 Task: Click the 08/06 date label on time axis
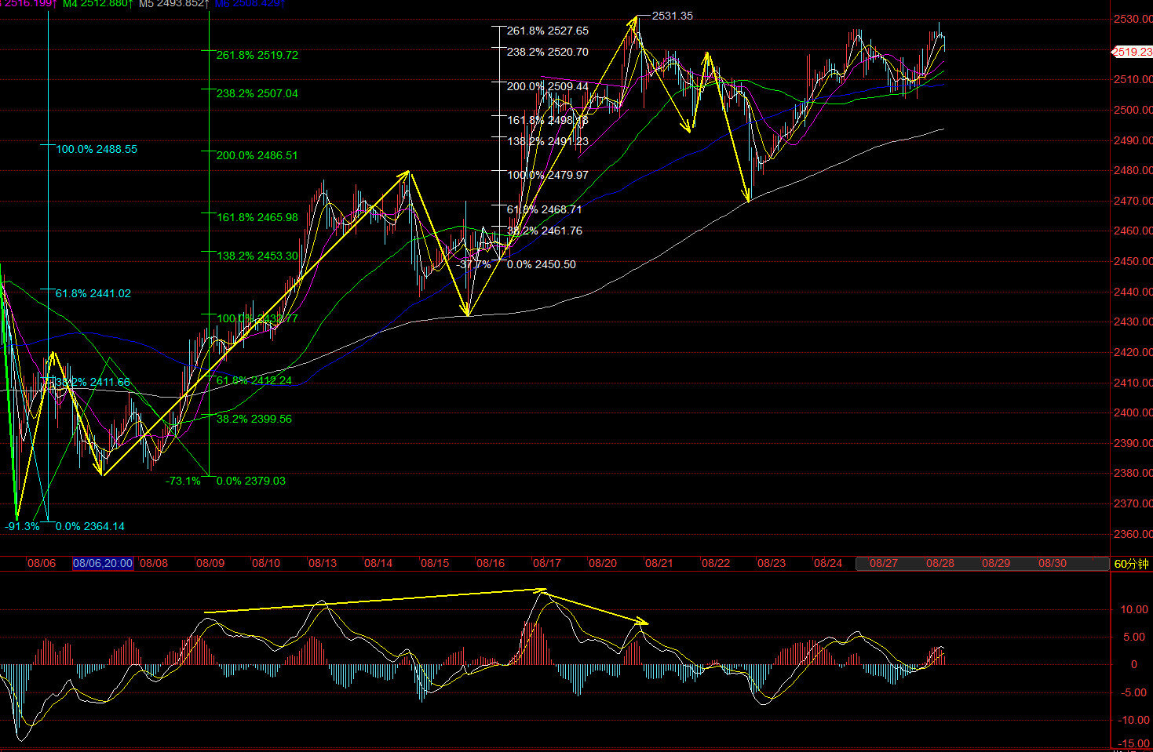pos(42,563)
